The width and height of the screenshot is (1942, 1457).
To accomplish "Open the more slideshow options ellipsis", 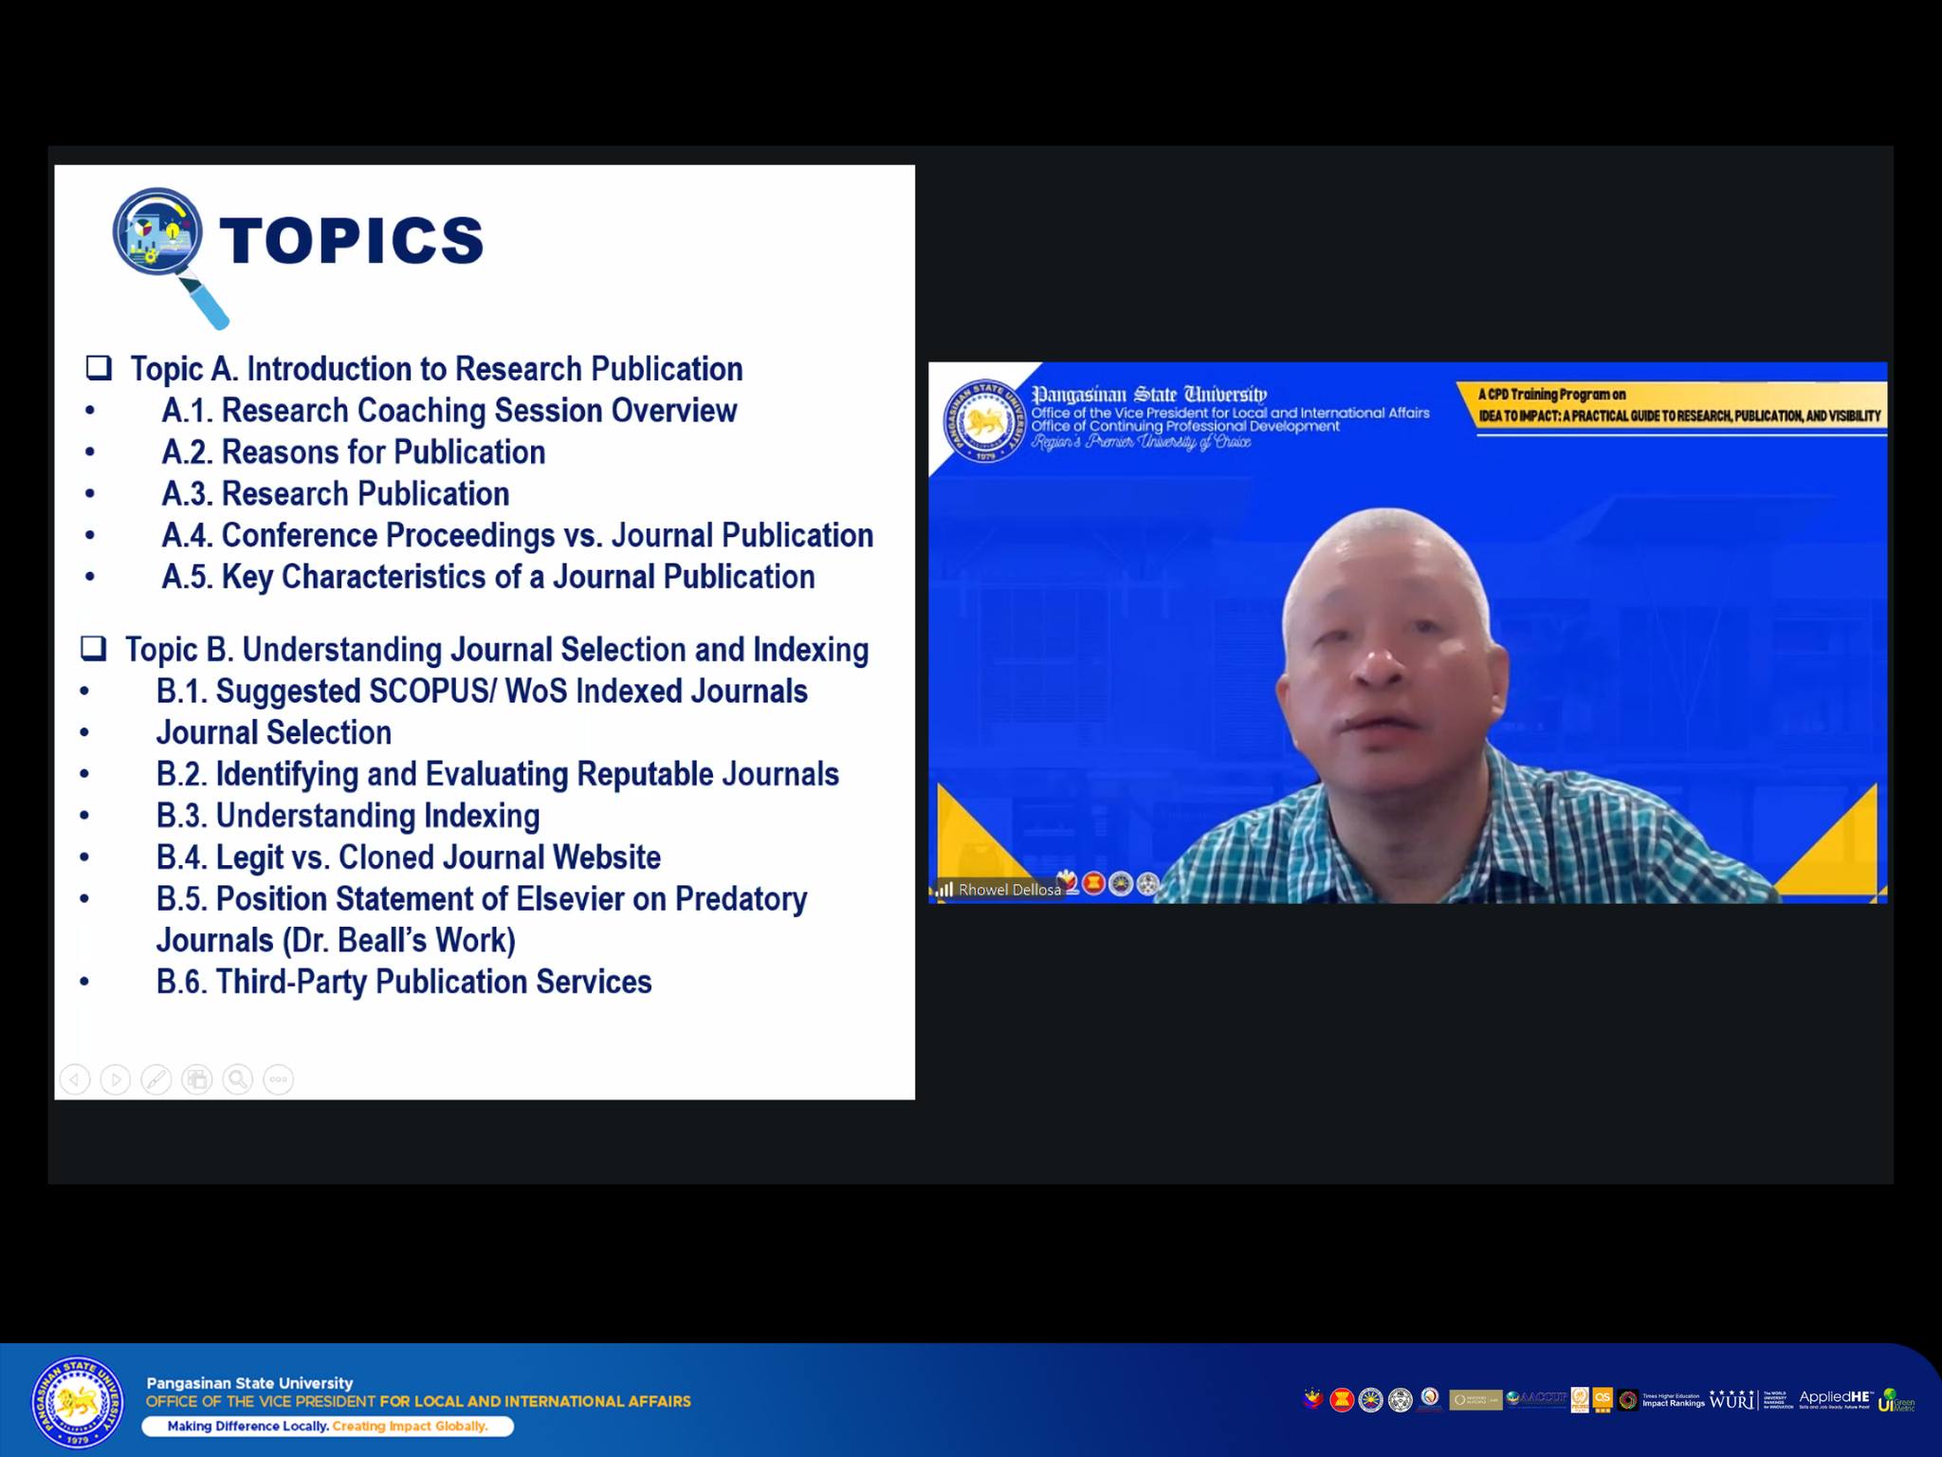I will click(279, 1079).
